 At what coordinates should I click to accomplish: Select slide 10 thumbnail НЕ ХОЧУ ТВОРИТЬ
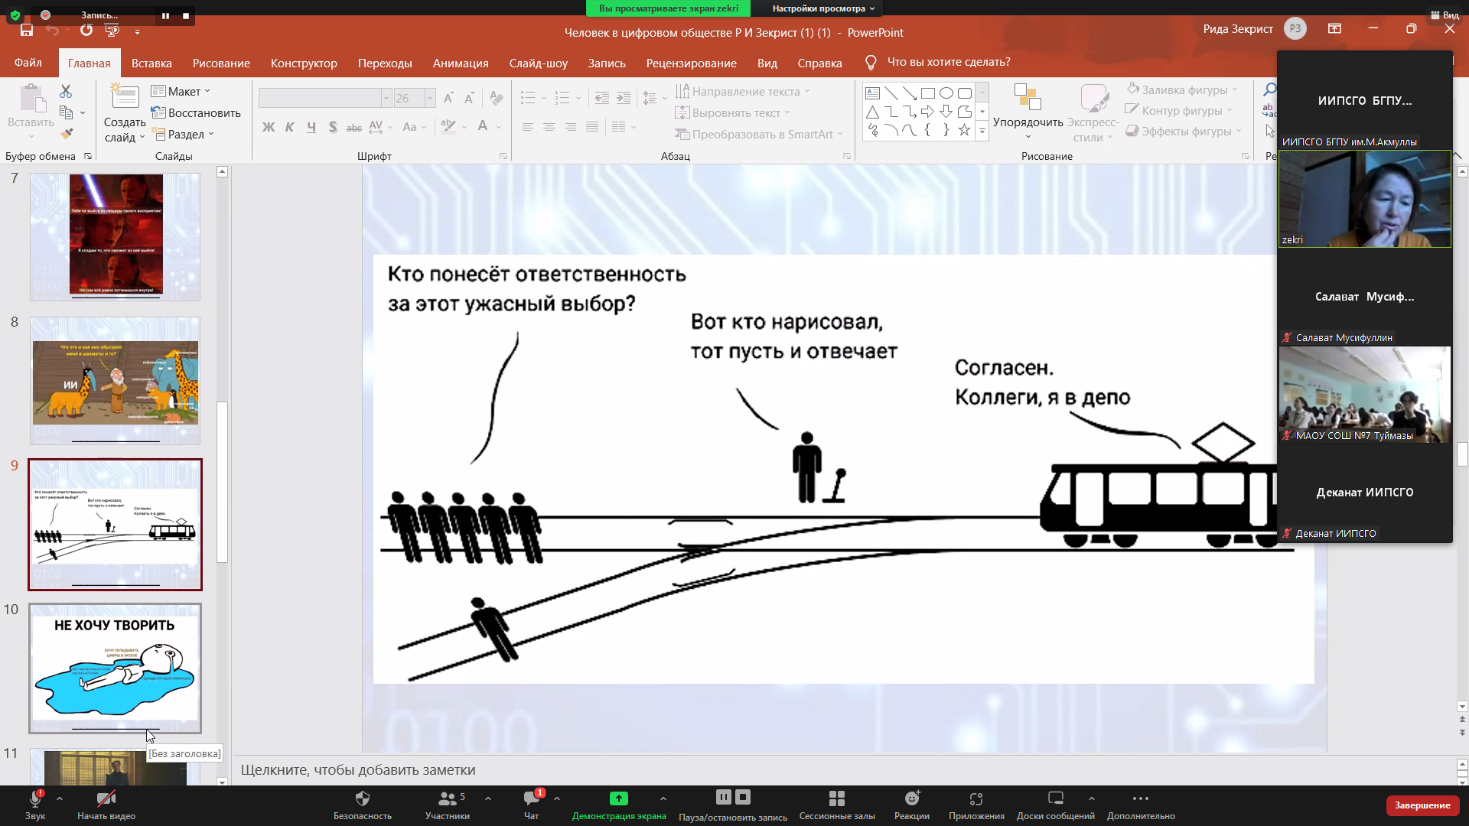coord(115,668)
